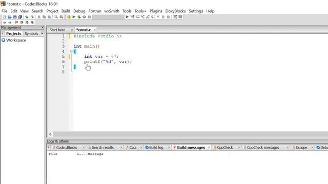This screenshot has height=184, width=328.
Task: Open the Settings menu
Action: click(196, 11)
